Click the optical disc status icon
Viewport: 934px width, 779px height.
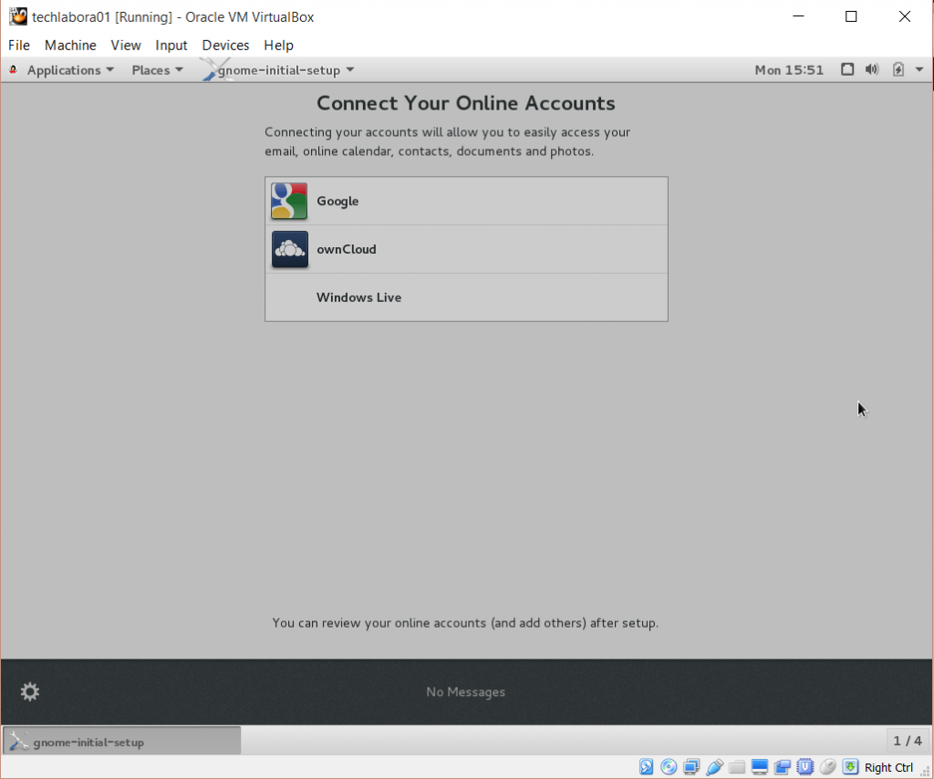[x=669, y=767]
